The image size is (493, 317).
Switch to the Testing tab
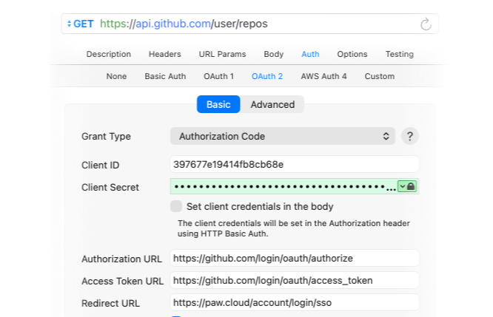(400, 54)
